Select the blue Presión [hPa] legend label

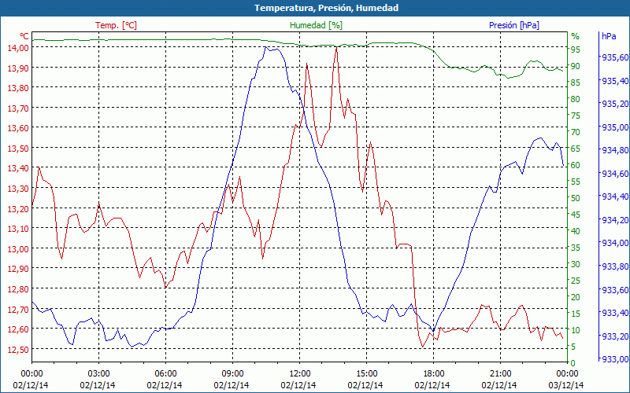tap(514, 25)
